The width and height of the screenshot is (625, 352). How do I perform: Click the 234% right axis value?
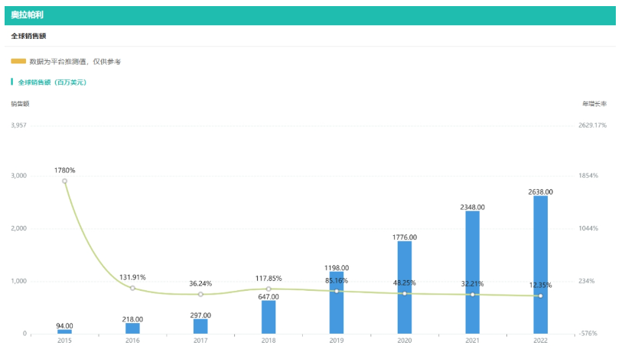587,281
